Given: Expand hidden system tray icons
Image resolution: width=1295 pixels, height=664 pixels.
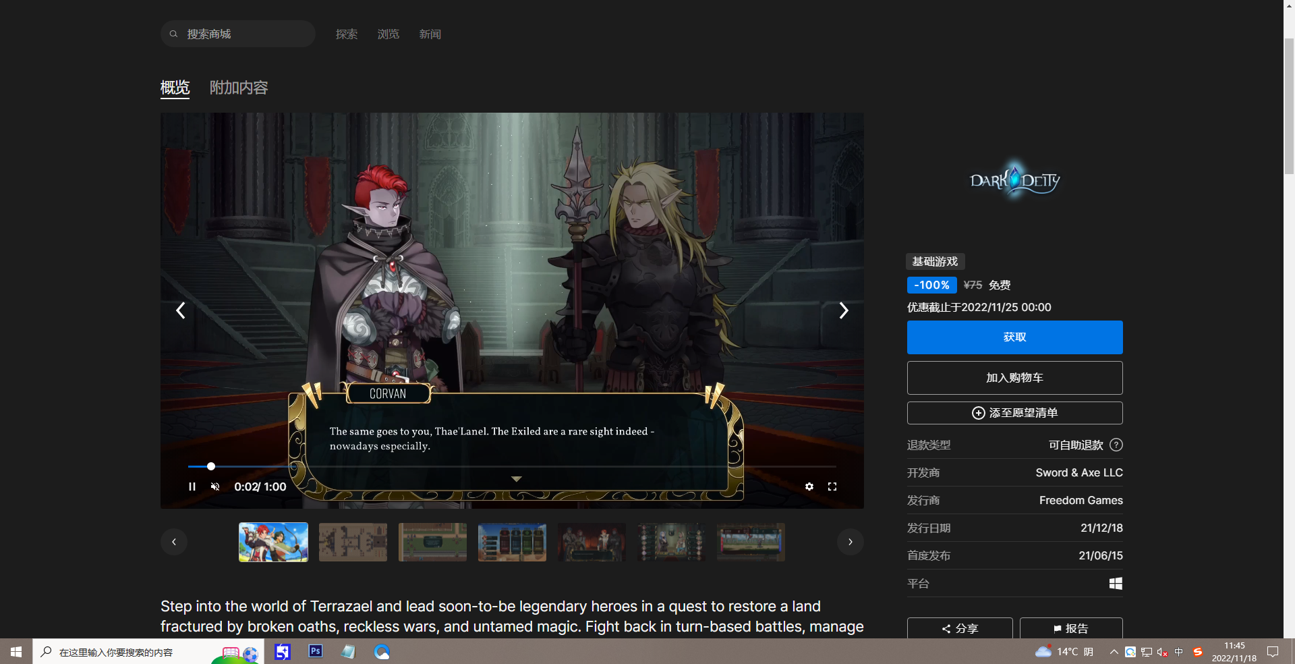Looking at the screenshot, I should tap(1114, 652).
